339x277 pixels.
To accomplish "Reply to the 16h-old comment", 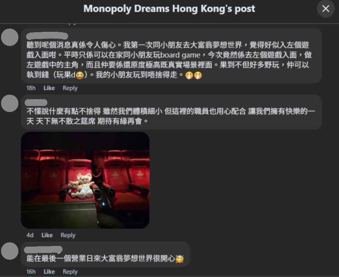I will tap(70, 272).
